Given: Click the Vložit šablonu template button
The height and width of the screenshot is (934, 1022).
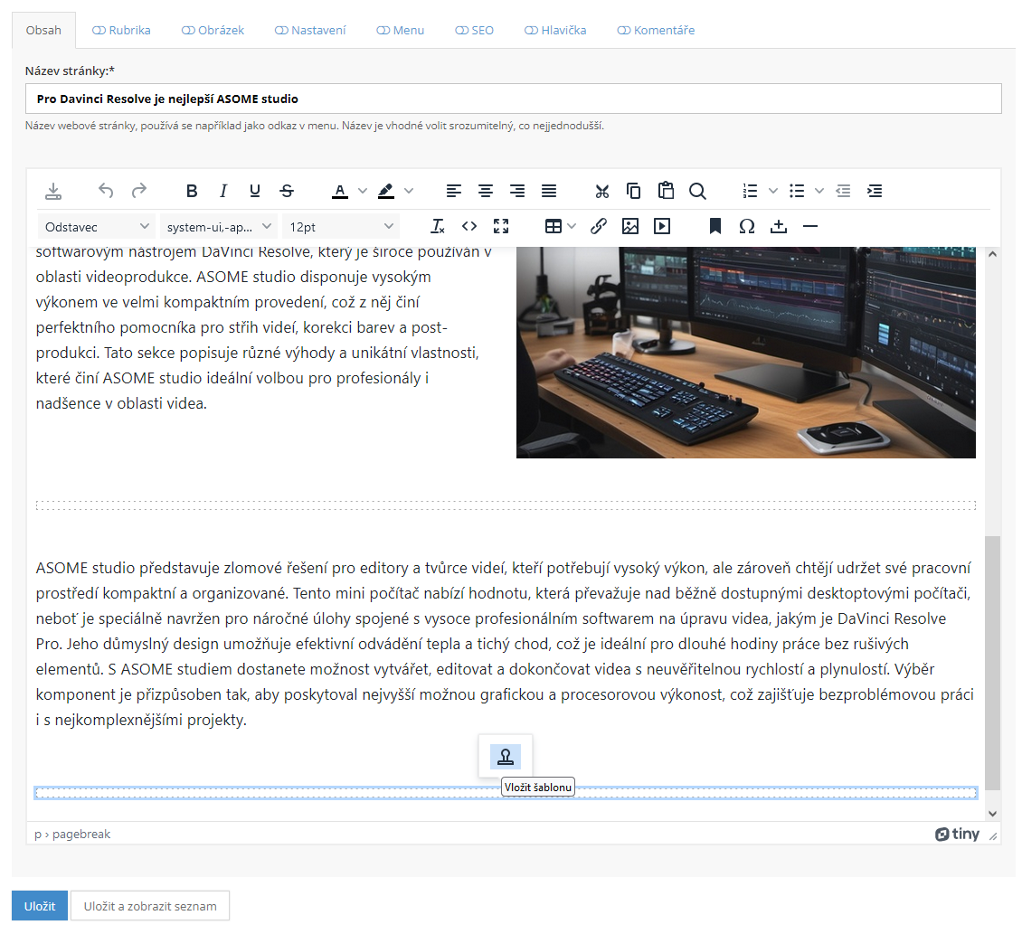Looking at the screenshot, I should (x=506, y=757).
